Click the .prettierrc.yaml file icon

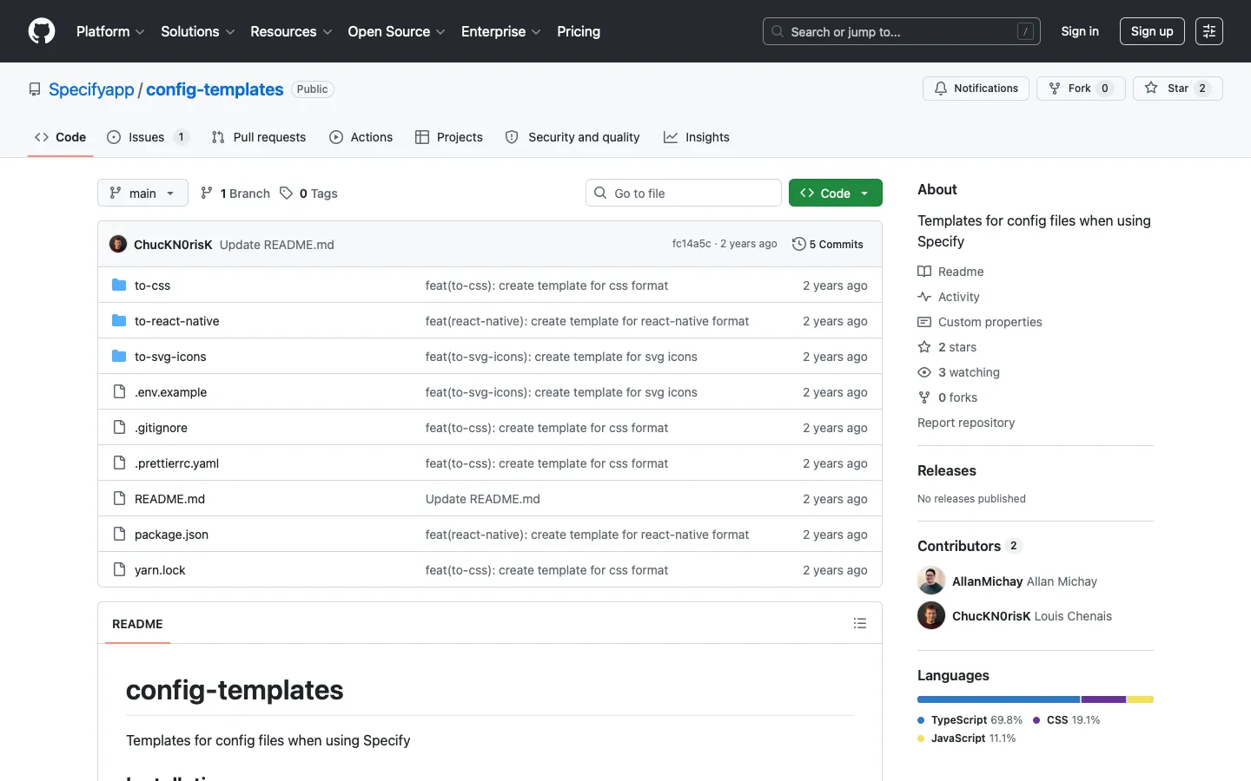pos(119,463)
